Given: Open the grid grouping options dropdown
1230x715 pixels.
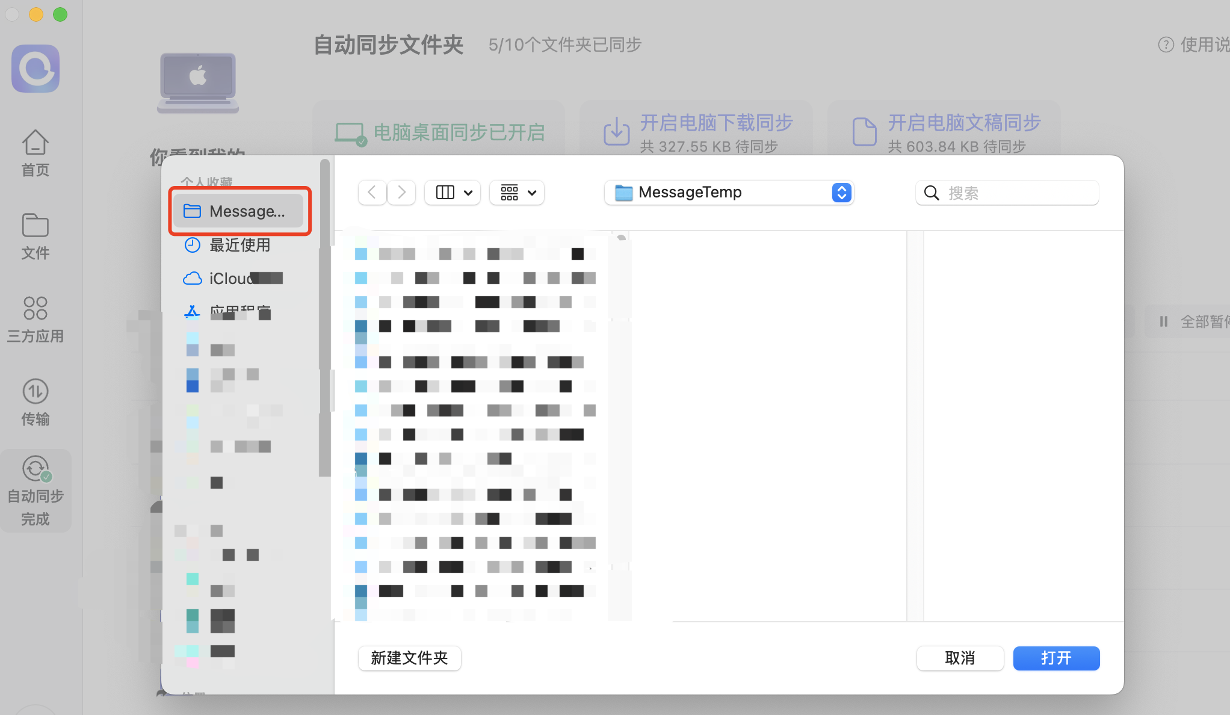Looking at the screenshot, I should coord(518,193).
